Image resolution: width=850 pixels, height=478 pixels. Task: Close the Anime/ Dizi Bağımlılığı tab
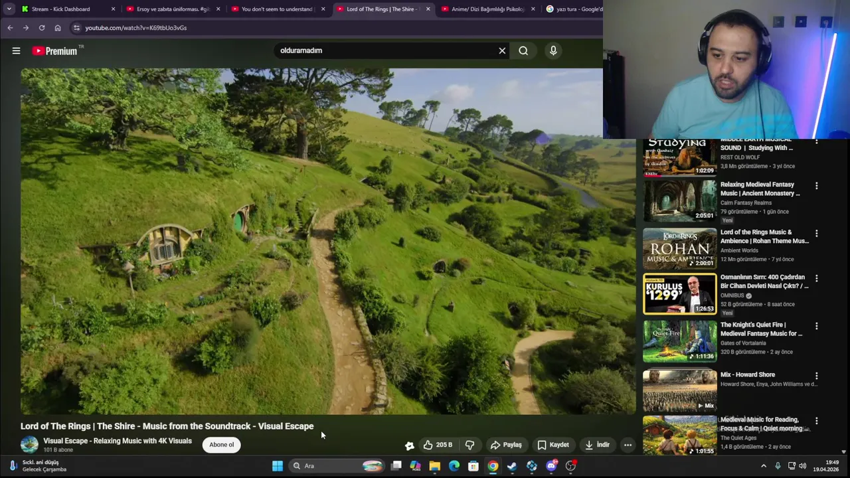click(x=533, y=9)
